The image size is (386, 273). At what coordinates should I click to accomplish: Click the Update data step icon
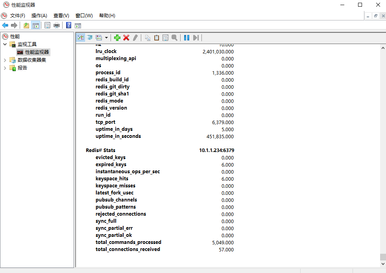coord(196,38)
